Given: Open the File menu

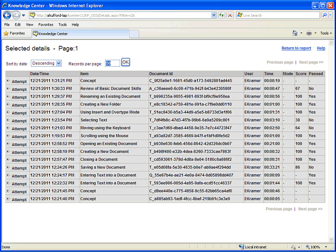Looking at the screenshot, I should pos(7,25).
